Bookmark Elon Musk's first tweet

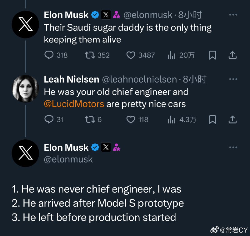[x=212, y=55]
